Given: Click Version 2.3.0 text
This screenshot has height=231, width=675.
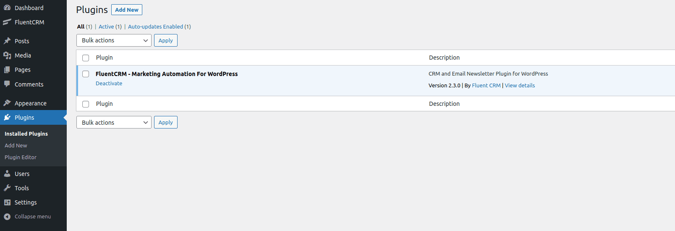Looking at the screenshot, I should coord(445,85).
